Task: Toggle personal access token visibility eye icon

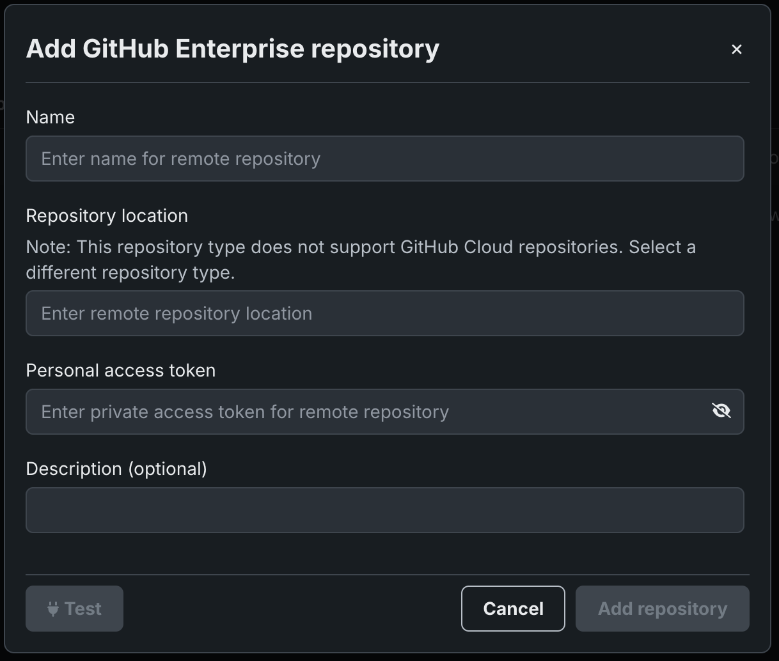Action: (721, 410)
